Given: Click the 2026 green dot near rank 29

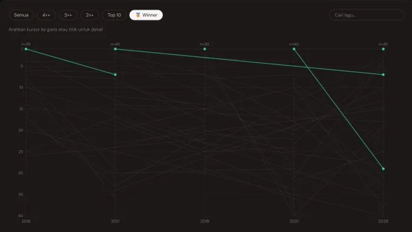Looking at the screenshot, I should point(384,168).
